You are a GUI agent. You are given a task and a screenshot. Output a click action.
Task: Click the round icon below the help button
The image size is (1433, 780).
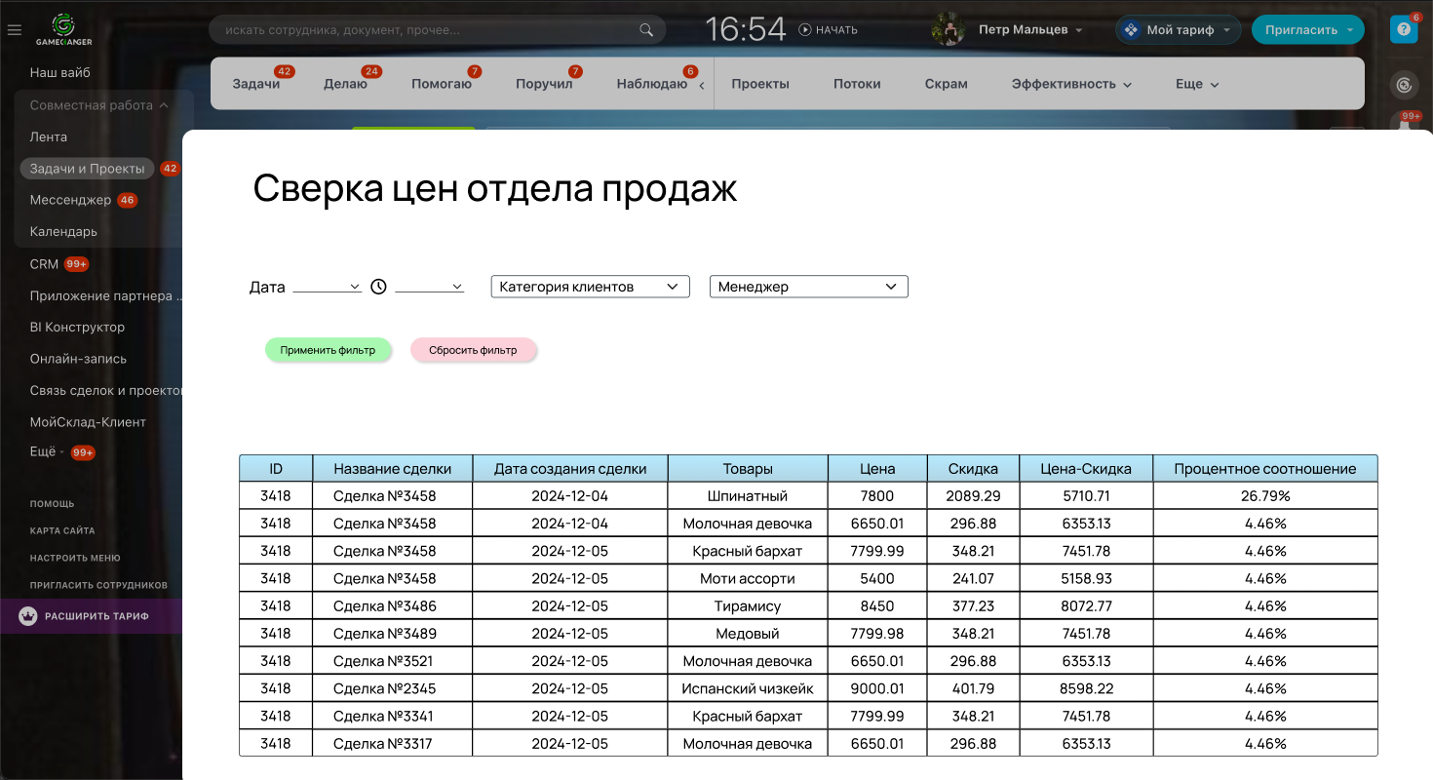pos(1404,85)
